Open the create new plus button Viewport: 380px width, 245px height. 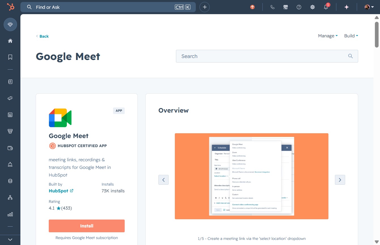[205, 7]
